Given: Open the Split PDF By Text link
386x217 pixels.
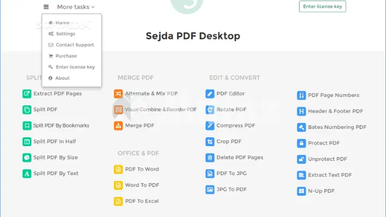Looking at the screenshot, I should [56, 173].
